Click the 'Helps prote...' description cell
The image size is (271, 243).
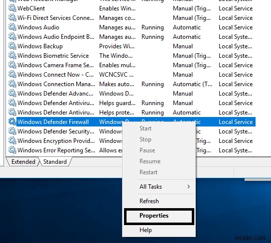pyautogui.click(x=117, y=113)
